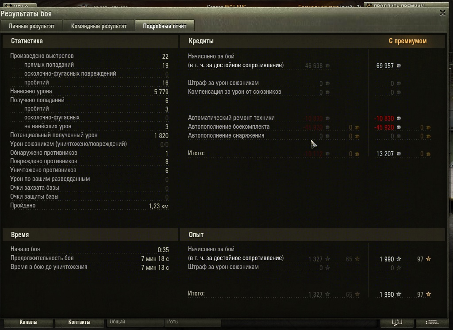Screen dimensions: 453x330
Task: Select the Подробный отчёт tab
Action: [x=165, y=26]
